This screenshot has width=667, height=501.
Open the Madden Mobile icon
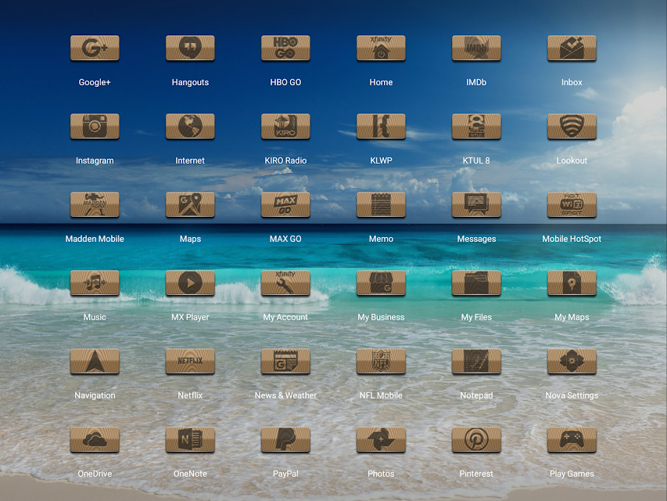(95, 204)
